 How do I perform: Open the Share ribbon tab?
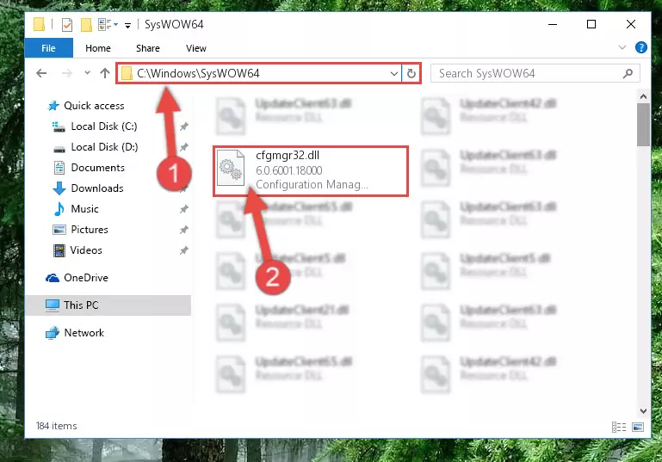point(148,48)
